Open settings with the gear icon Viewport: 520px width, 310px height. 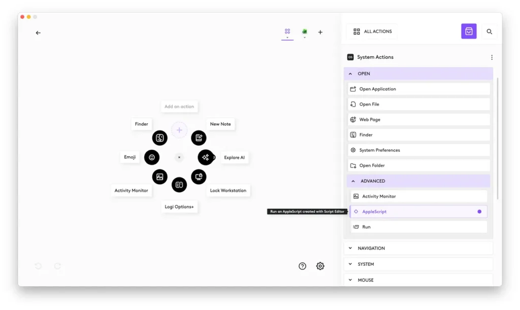coord(320,266)
